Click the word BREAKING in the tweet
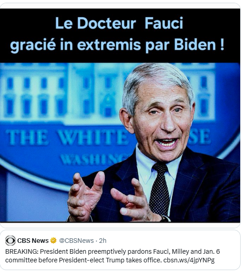The width and height of the screenshot is (242, 271). 22,251
